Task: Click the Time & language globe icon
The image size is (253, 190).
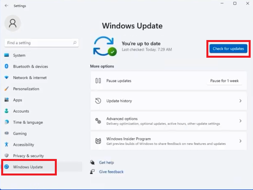Action: (x=7, y=122)
